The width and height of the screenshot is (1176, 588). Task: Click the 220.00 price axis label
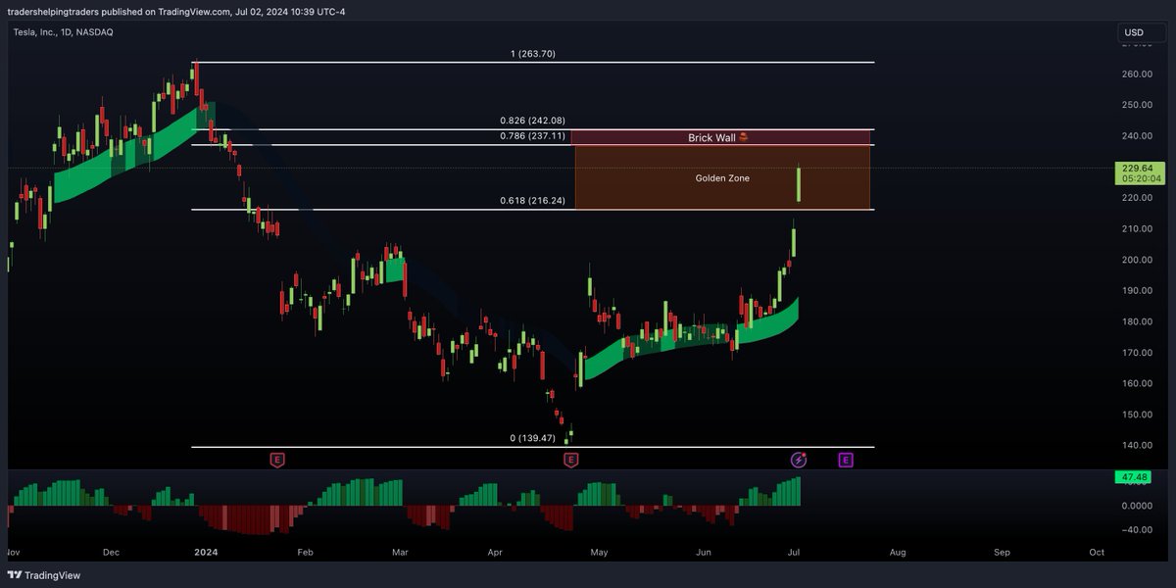(x=1138, y=198)
